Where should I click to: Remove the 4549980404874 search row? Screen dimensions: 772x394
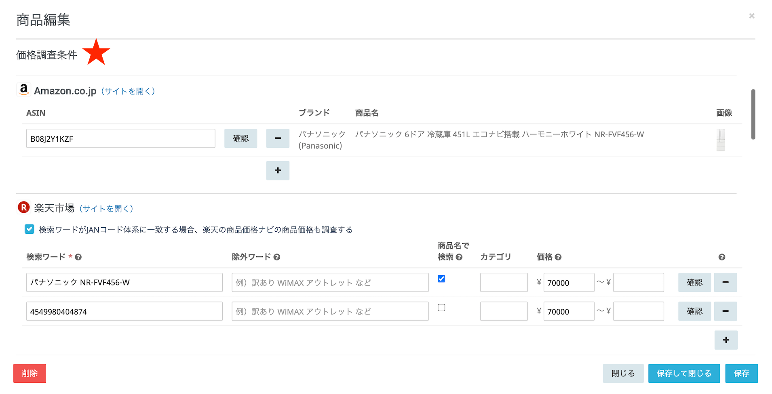coord(725,311)
